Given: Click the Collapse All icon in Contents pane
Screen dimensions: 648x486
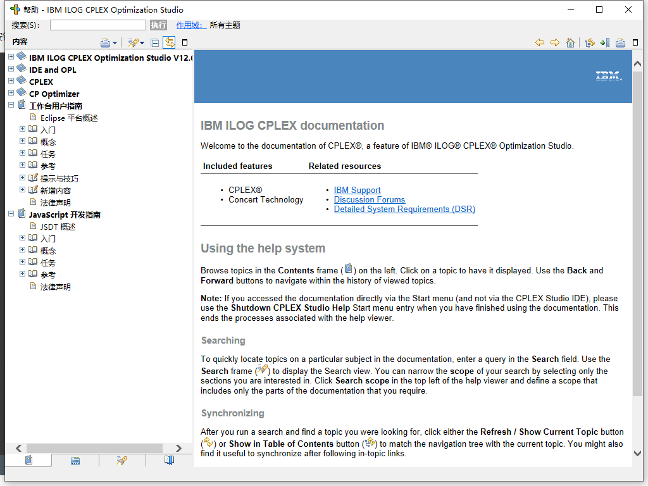Looking at the screenshot, I should click(154, 42).
